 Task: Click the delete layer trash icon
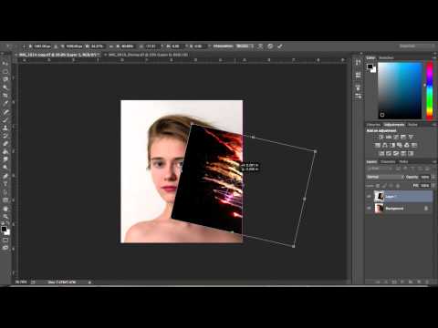point(427,282)
